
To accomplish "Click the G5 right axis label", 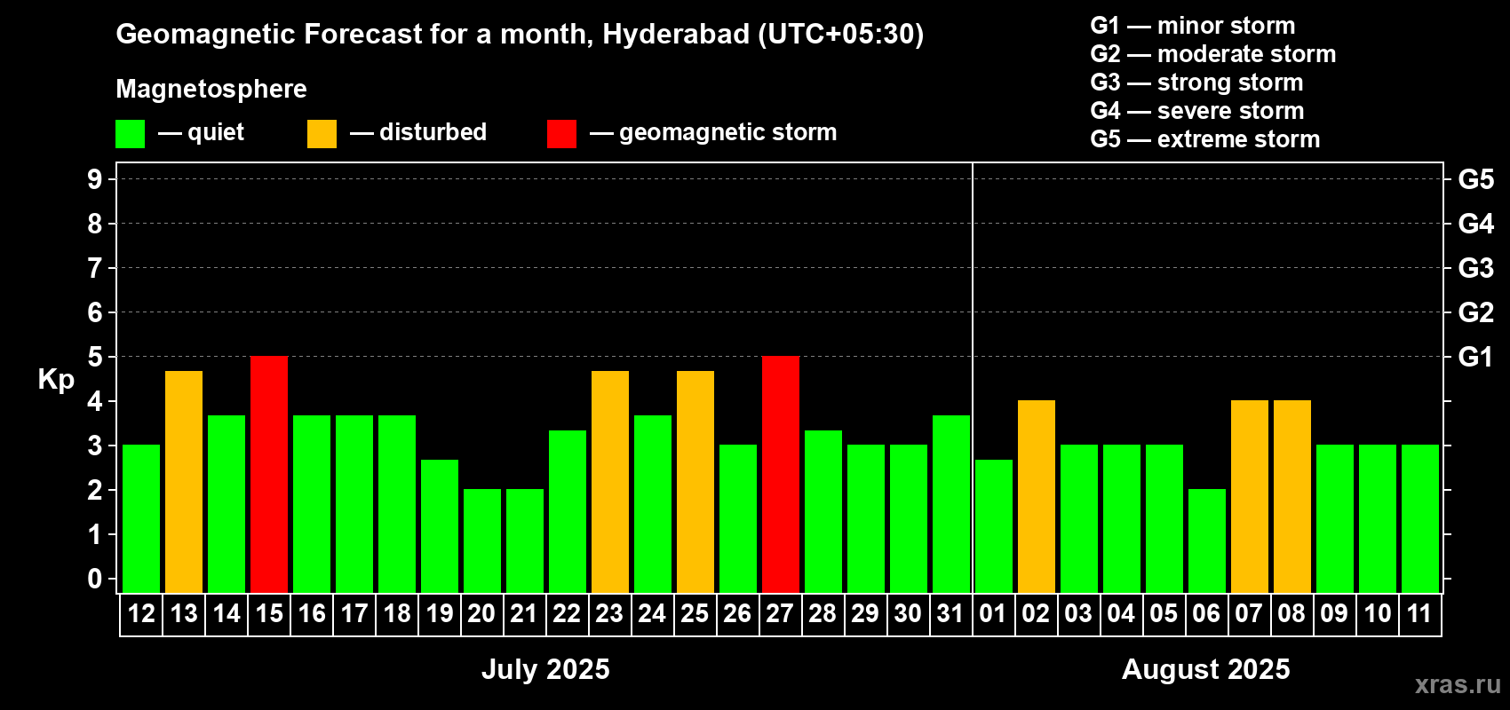I will point(1476,179).
